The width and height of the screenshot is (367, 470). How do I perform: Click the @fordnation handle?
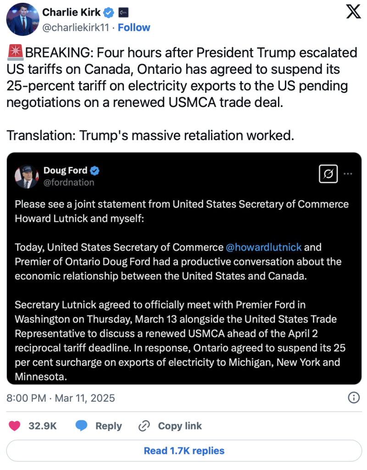(x=69, y=182)
